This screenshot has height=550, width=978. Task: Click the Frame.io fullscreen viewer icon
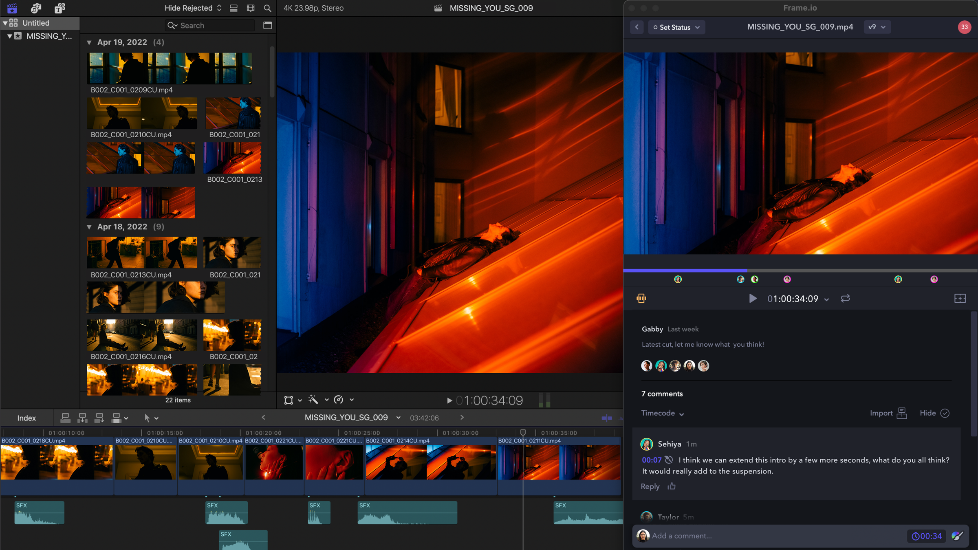[x=960, y=299]
